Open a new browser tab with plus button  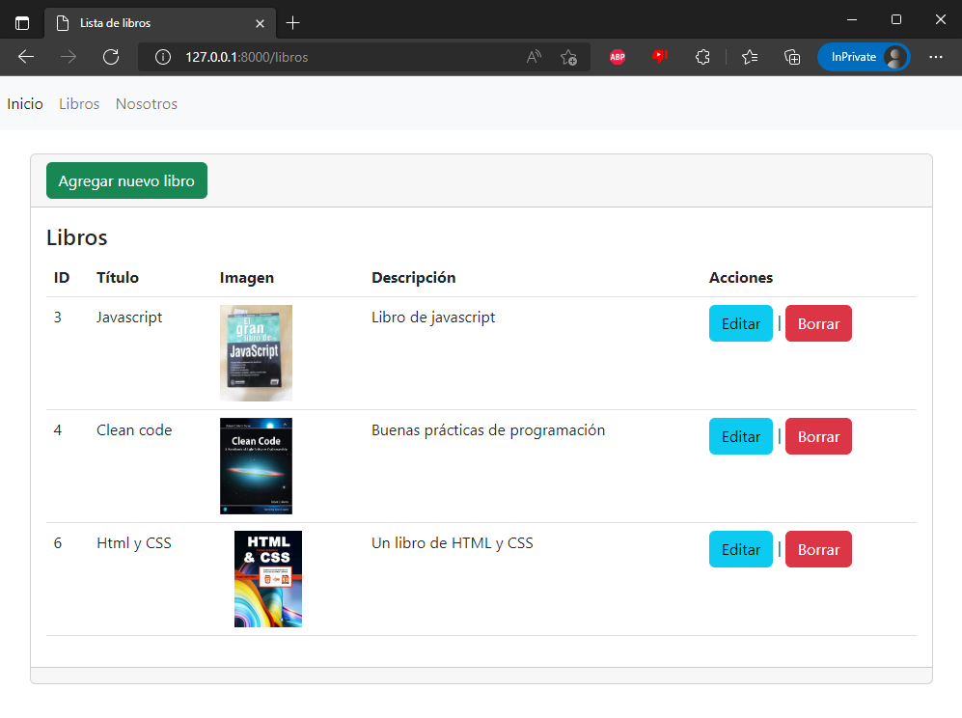293,21
